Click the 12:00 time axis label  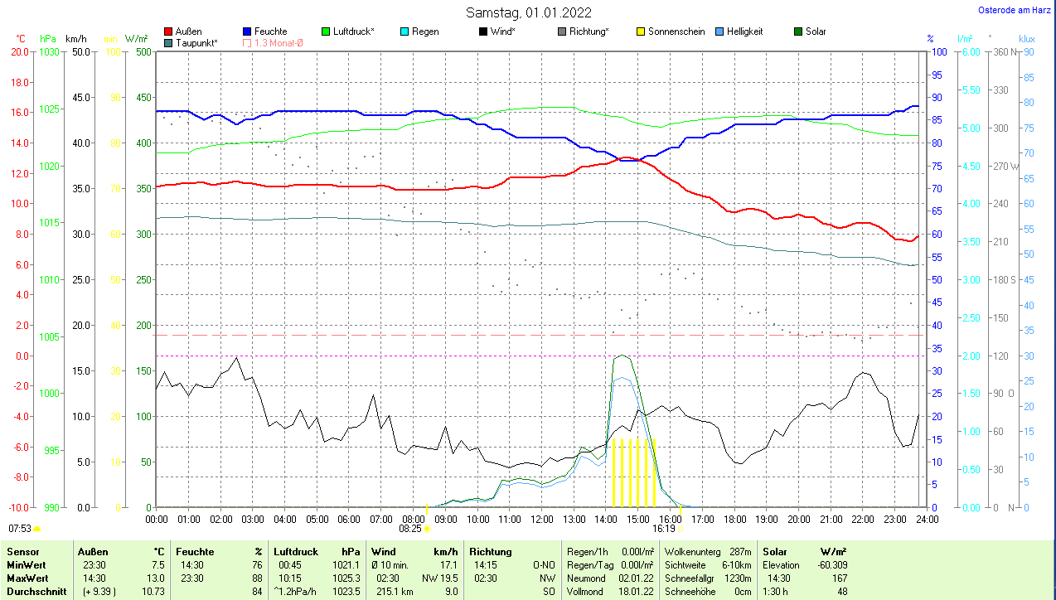(541, 519)
